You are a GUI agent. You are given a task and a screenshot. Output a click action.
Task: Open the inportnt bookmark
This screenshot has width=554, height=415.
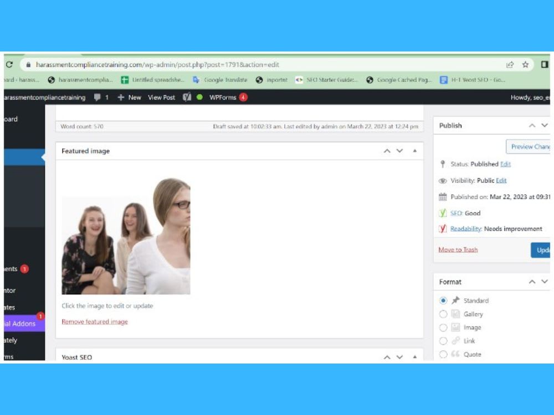[x=271, y=80]
